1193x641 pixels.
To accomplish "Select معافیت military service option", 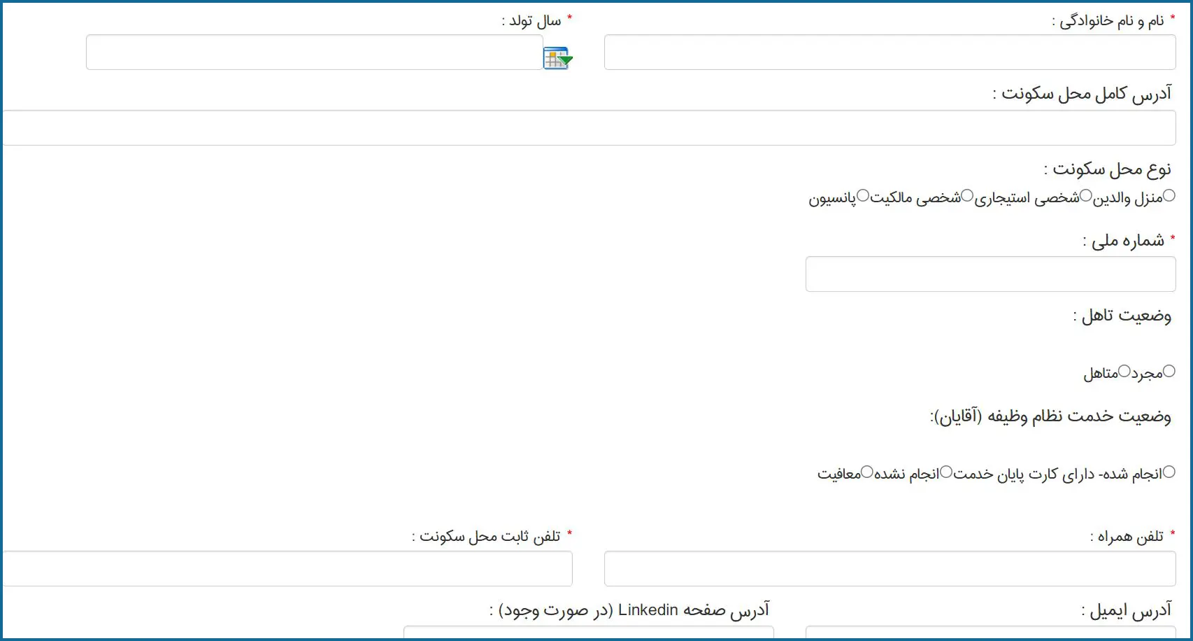I will (867, 472).
